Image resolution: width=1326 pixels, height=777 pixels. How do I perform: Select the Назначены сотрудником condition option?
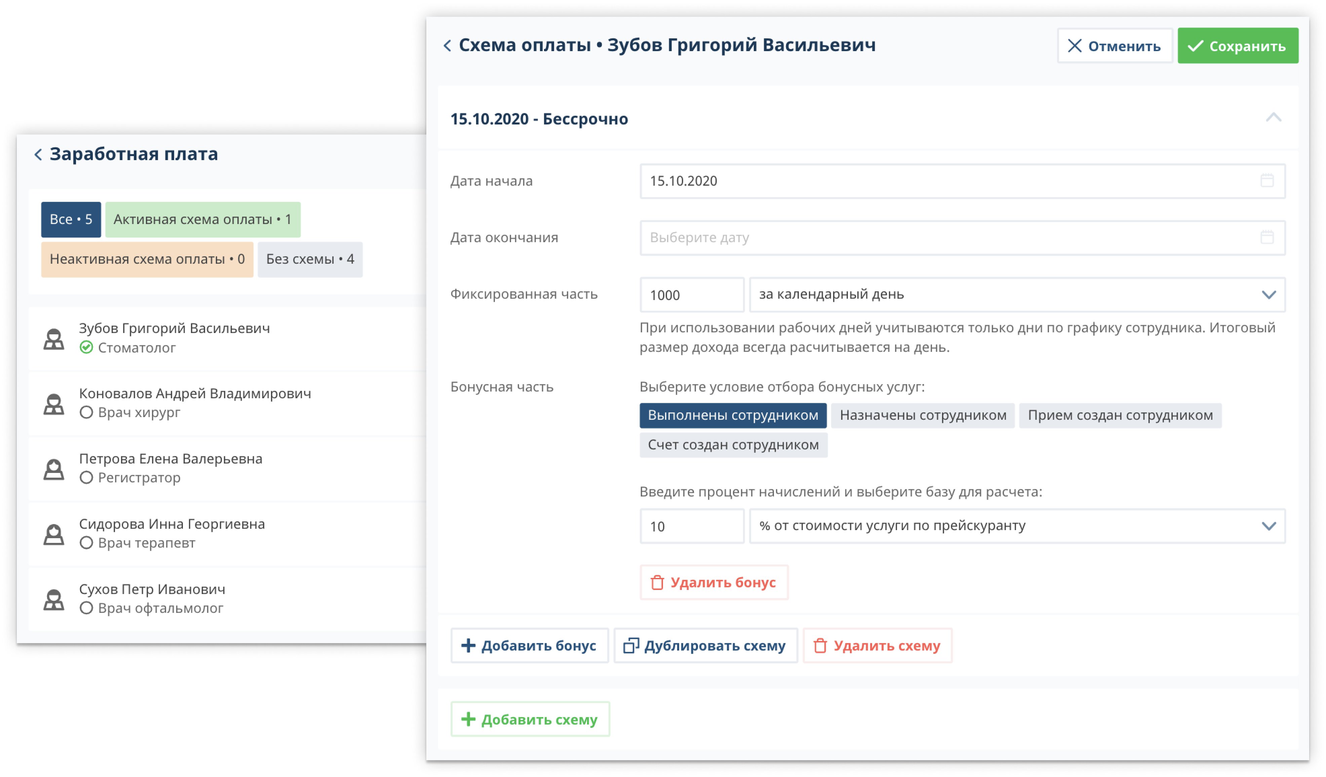tap(923, 415)
